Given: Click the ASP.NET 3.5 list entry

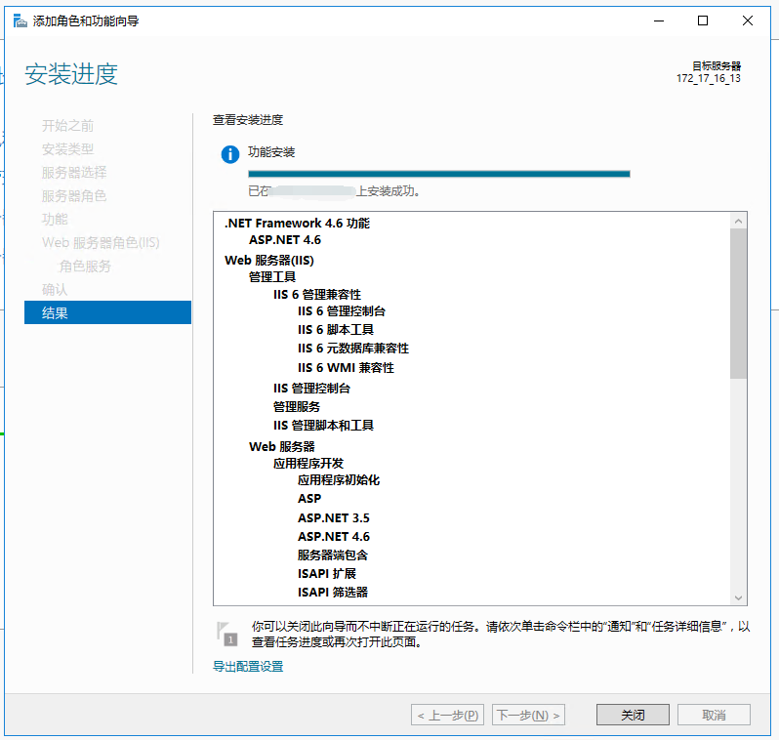Looking at the screenshot, I should (334, 518).
